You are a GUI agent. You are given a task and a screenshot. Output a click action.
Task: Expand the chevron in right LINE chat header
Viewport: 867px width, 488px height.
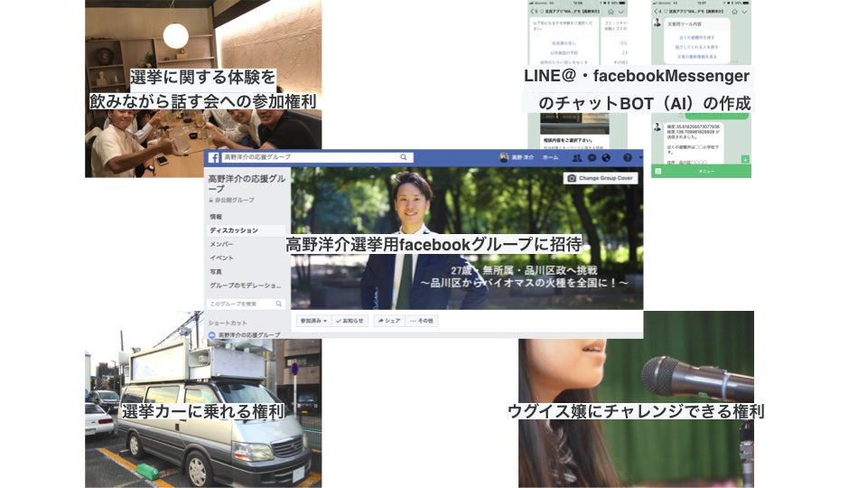coord(743,11)
